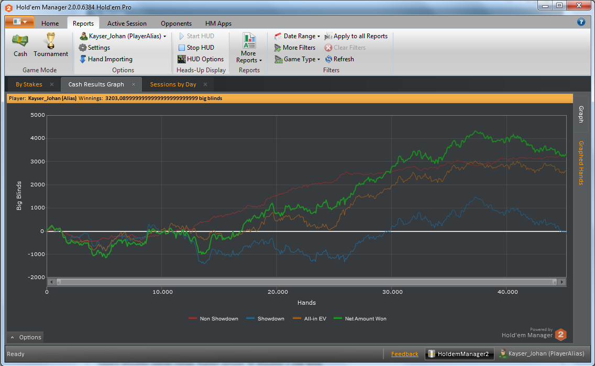
Task: Click graph scrollbar left arrow
Action: (52, 282)
